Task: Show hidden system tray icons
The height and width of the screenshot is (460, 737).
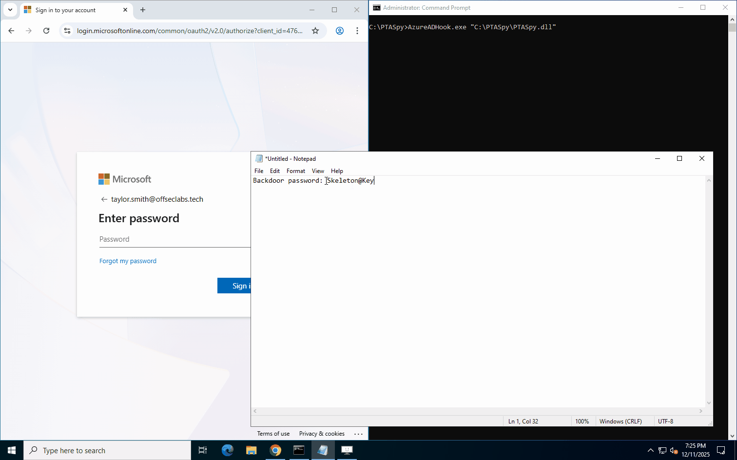Action: click(x=650, y=450)
